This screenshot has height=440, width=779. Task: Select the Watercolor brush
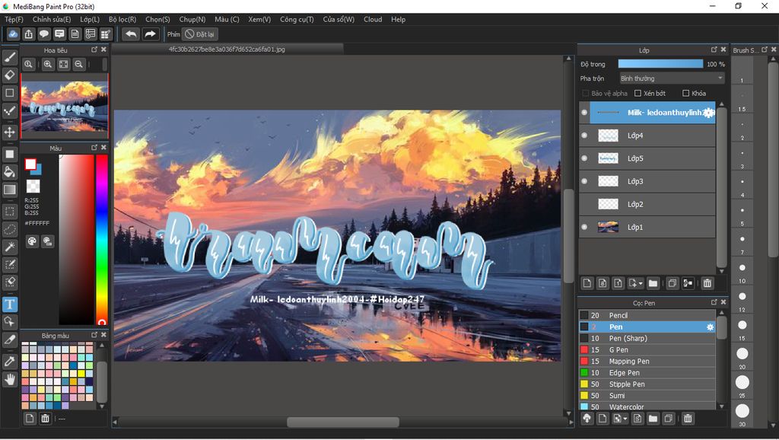647,407
